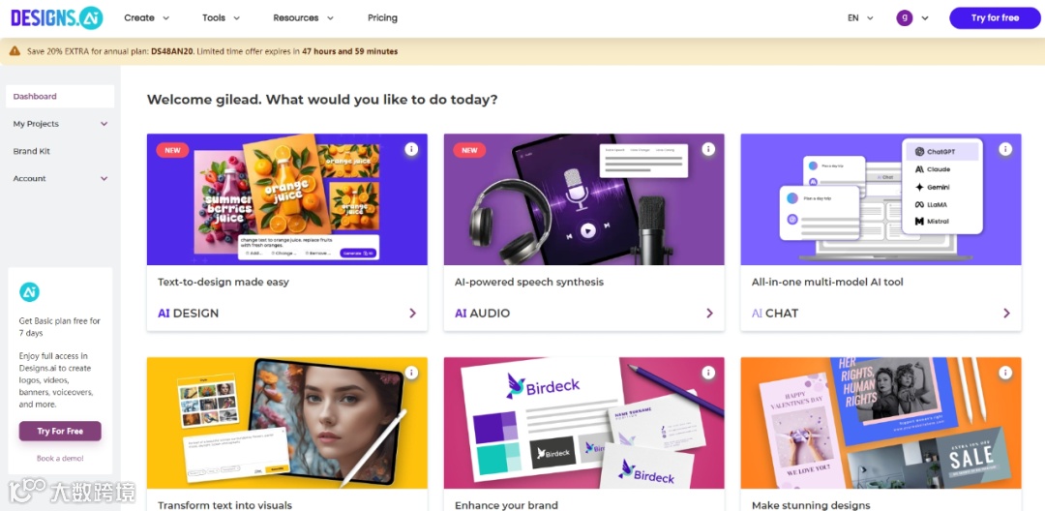Open the Pricing page
This screenshot has height=511, width=1045.
coord(382,18)
